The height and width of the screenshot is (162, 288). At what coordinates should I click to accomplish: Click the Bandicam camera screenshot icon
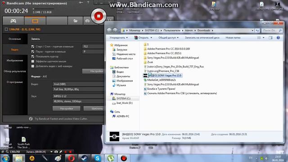(x=87, y=21)
